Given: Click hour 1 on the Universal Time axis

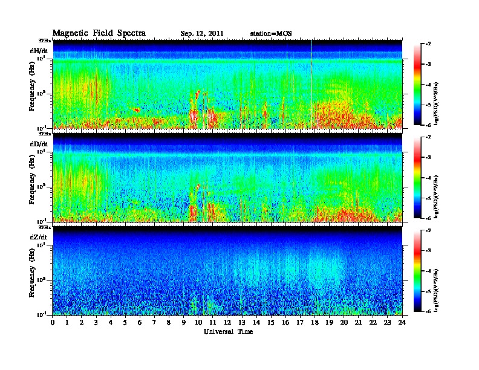Looking at the screenshot, I should click(x=67, y=322).
